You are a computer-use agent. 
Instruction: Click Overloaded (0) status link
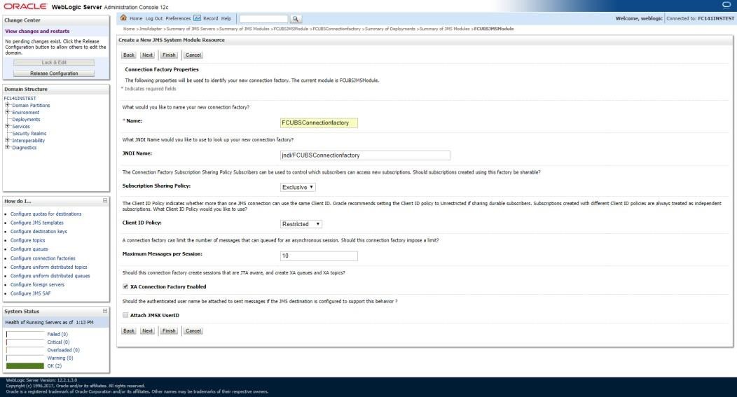pos(64,350)
